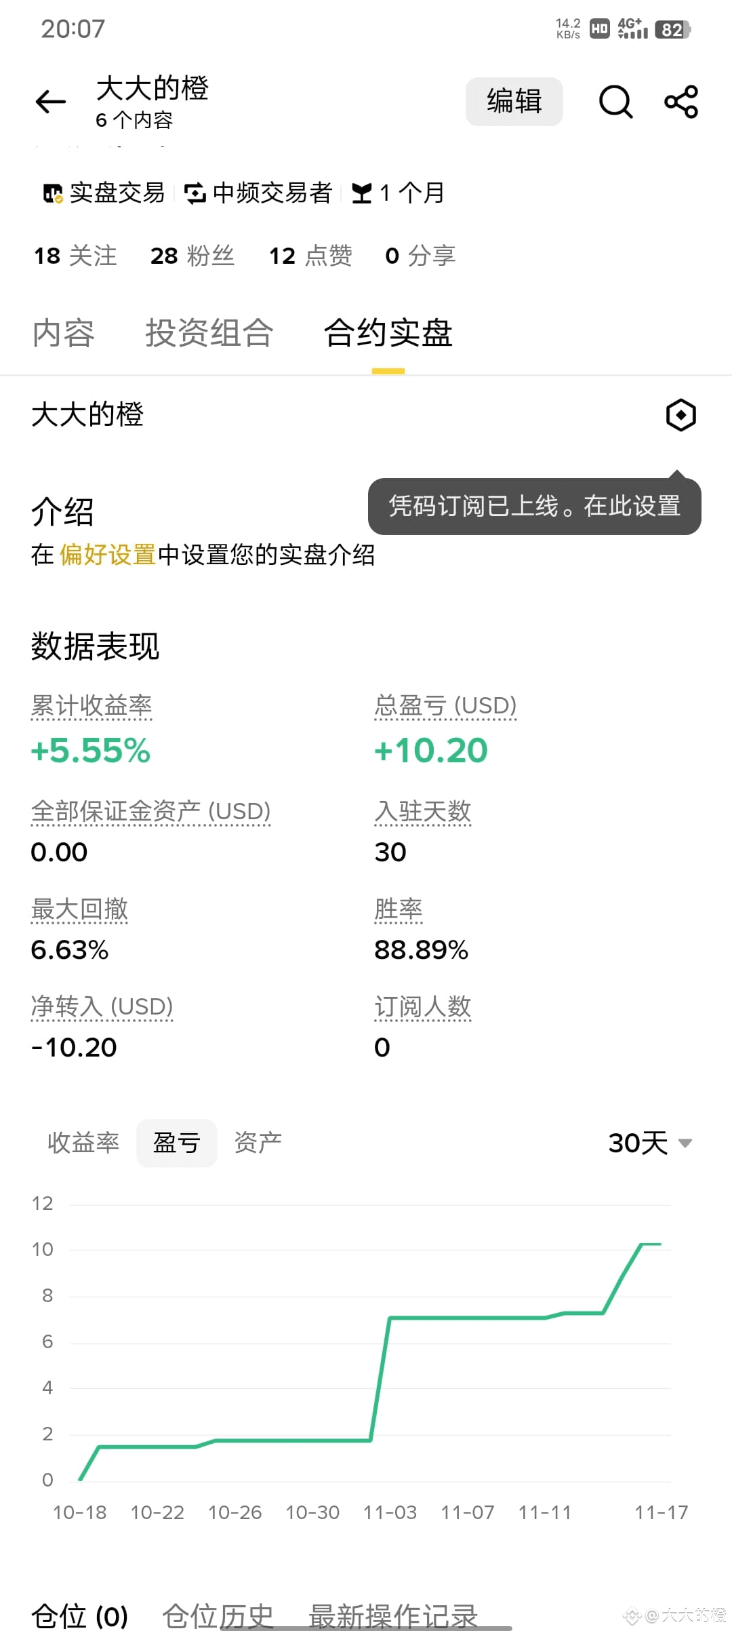The height and width of the screenshot is (1633, 732).
Task: Tap the 累计收益率 info label
Action: 91,706
